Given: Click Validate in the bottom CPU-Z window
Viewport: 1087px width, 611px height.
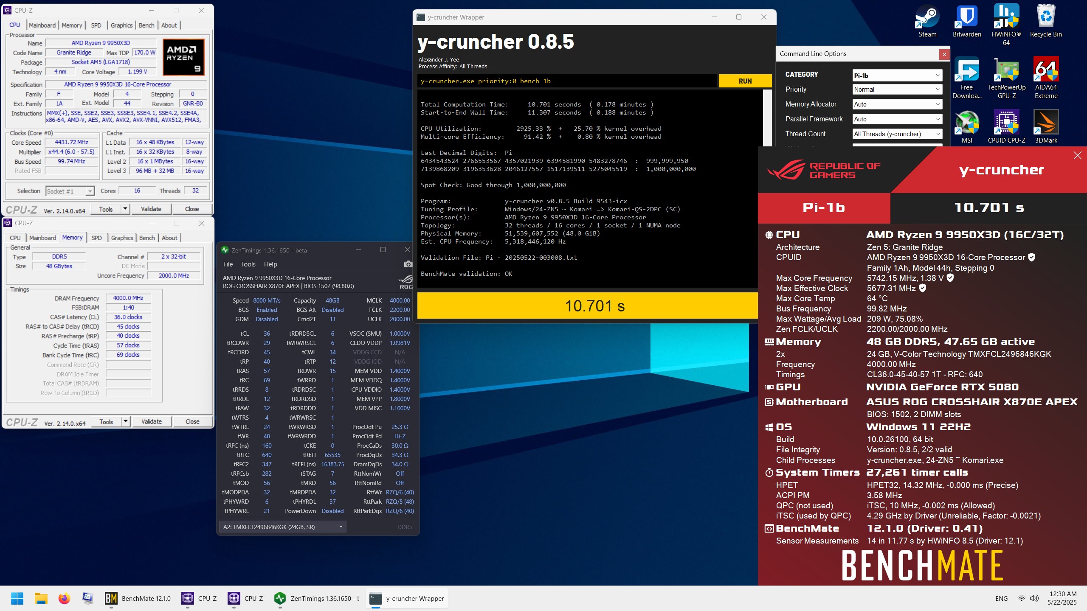Looking at the screenshot, I should (x=152, y=421).
